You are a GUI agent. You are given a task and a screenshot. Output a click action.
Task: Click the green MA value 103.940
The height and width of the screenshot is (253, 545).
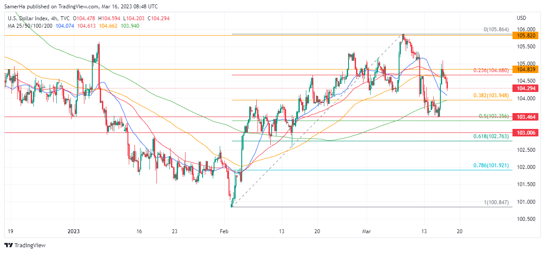(130, 26)
